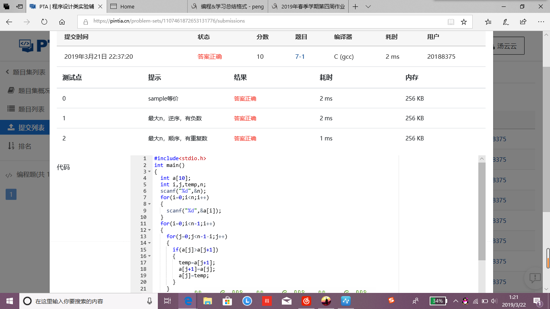Click the Cortana search box

pos(89,301)
